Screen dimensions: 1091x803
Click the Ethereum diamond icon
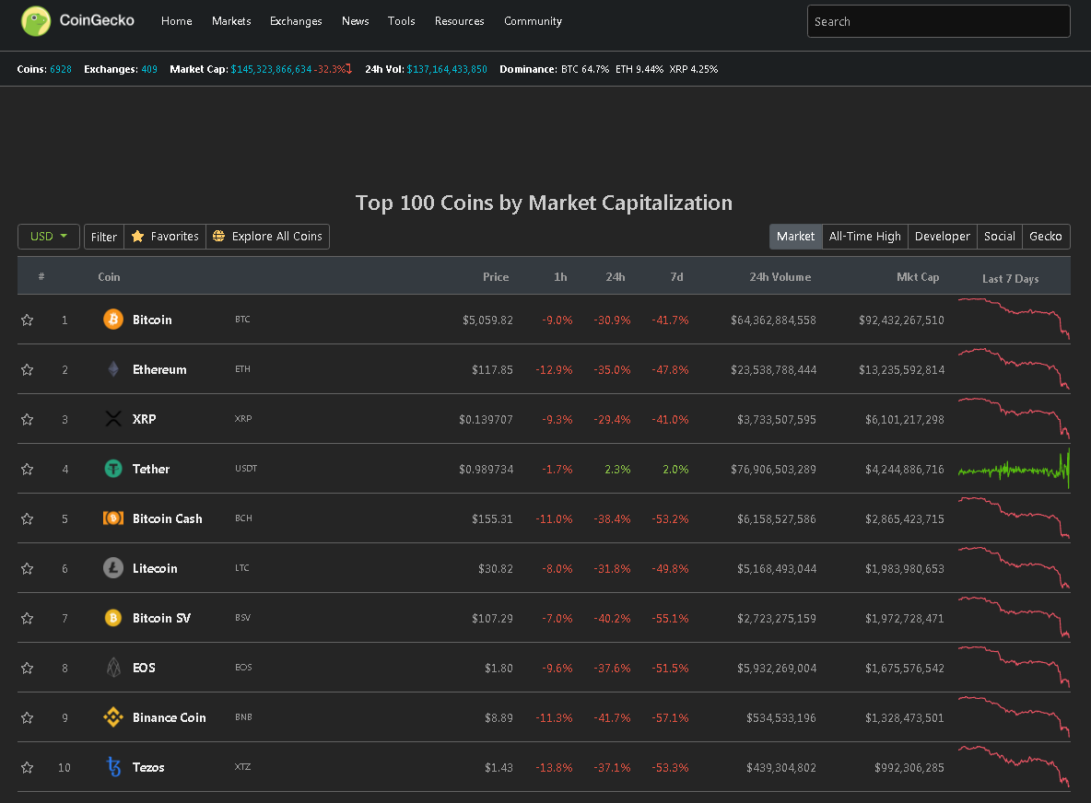(112, 369)
